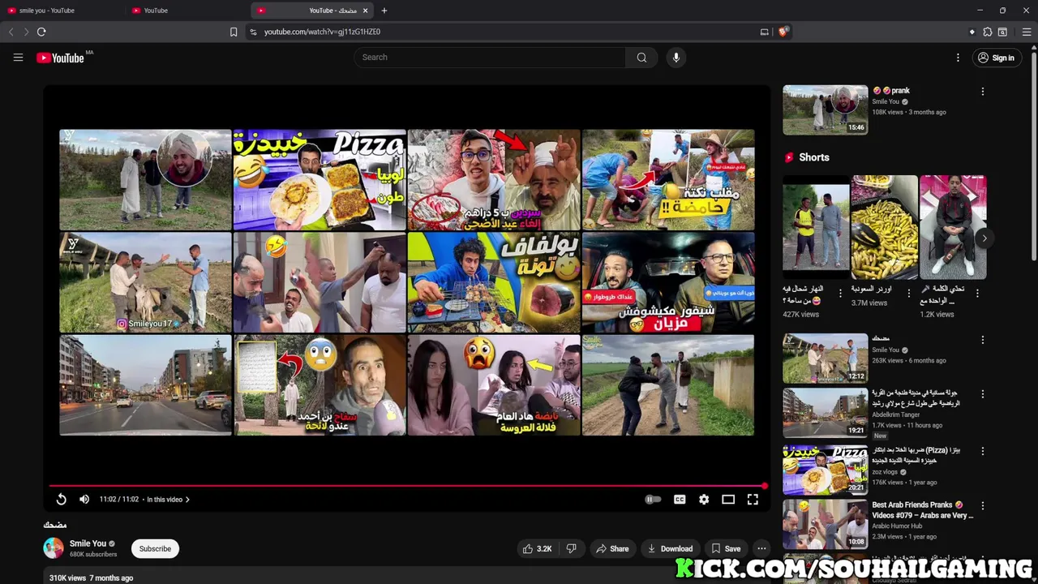Bookmark this page

click(234, 32)
